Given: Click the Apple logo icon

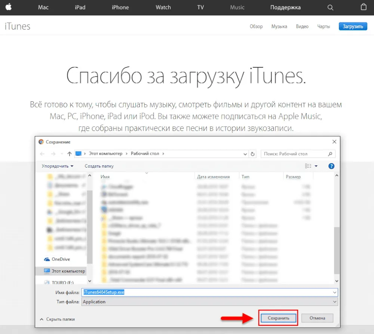Looking at the screenshot, I should pos(8,7).
